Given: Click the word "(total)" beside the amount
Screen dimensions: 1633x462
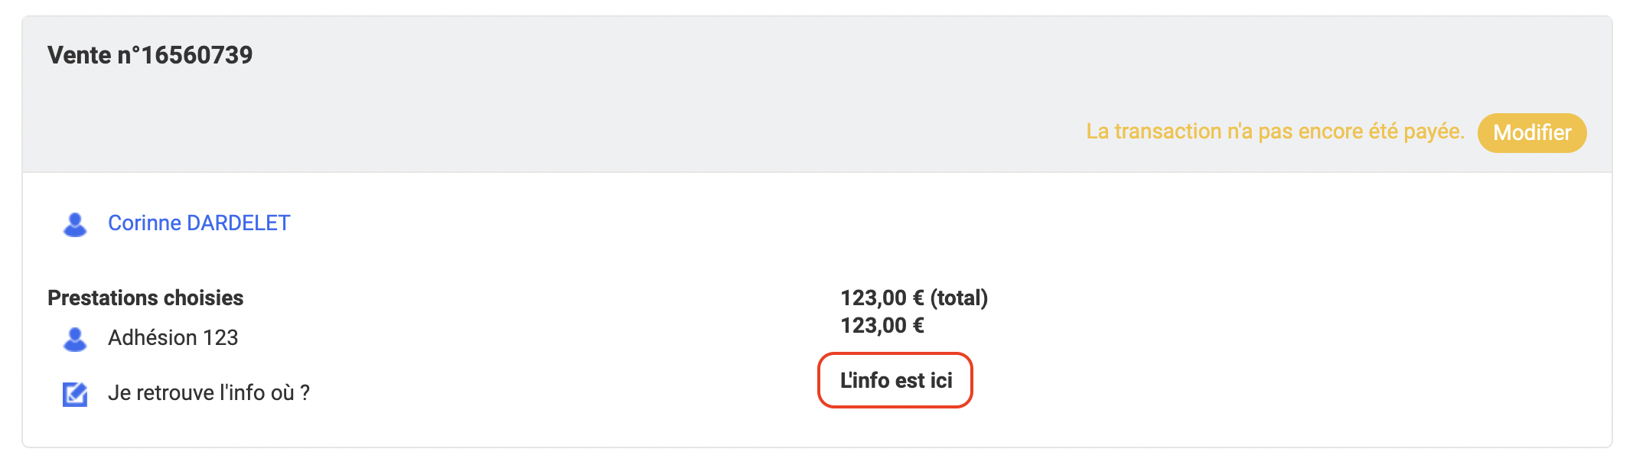Looking at the screenshot, I should click(959, 298).
